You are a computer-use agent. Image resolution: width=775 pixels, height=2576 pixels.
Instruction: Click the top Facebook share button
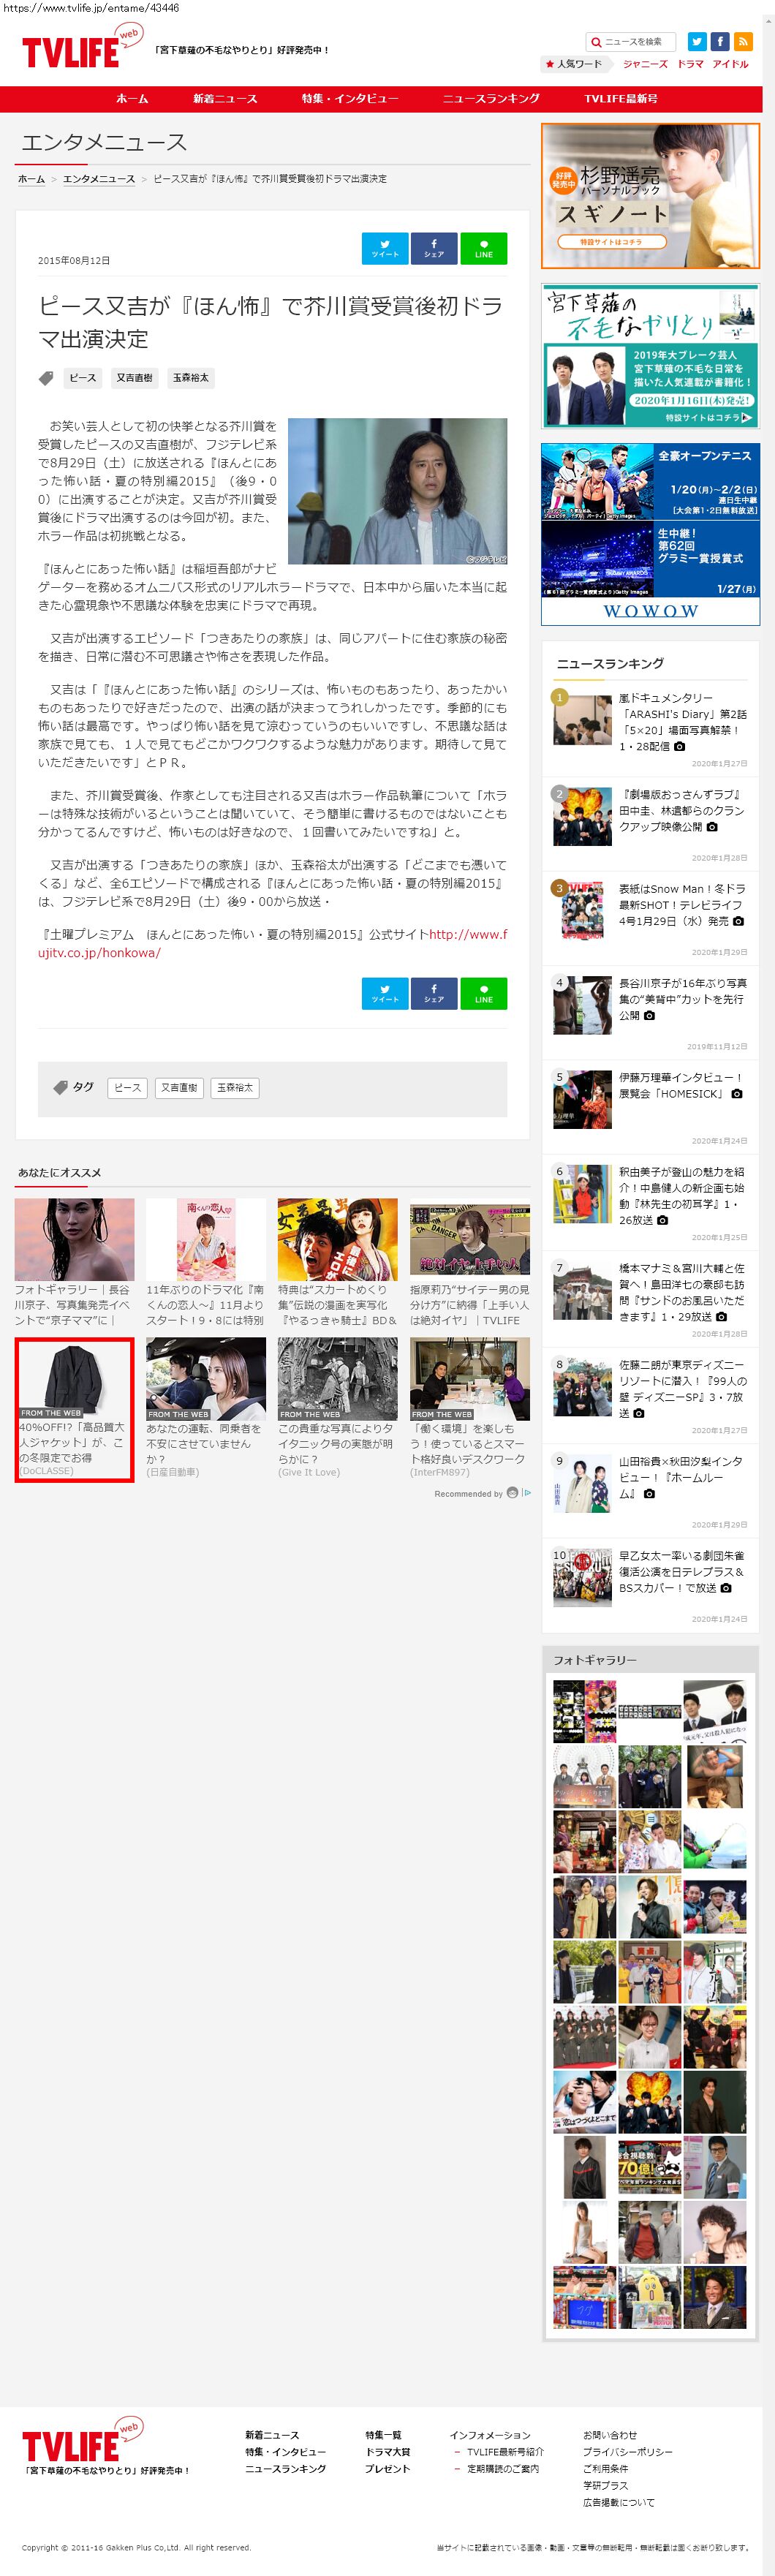point(434,248)
